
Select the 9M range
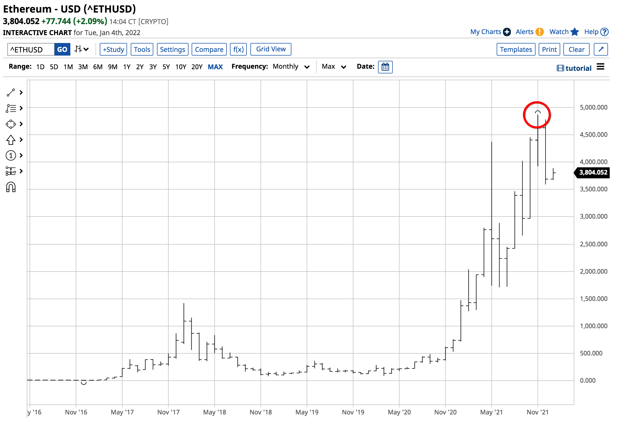tap(113, 67)
